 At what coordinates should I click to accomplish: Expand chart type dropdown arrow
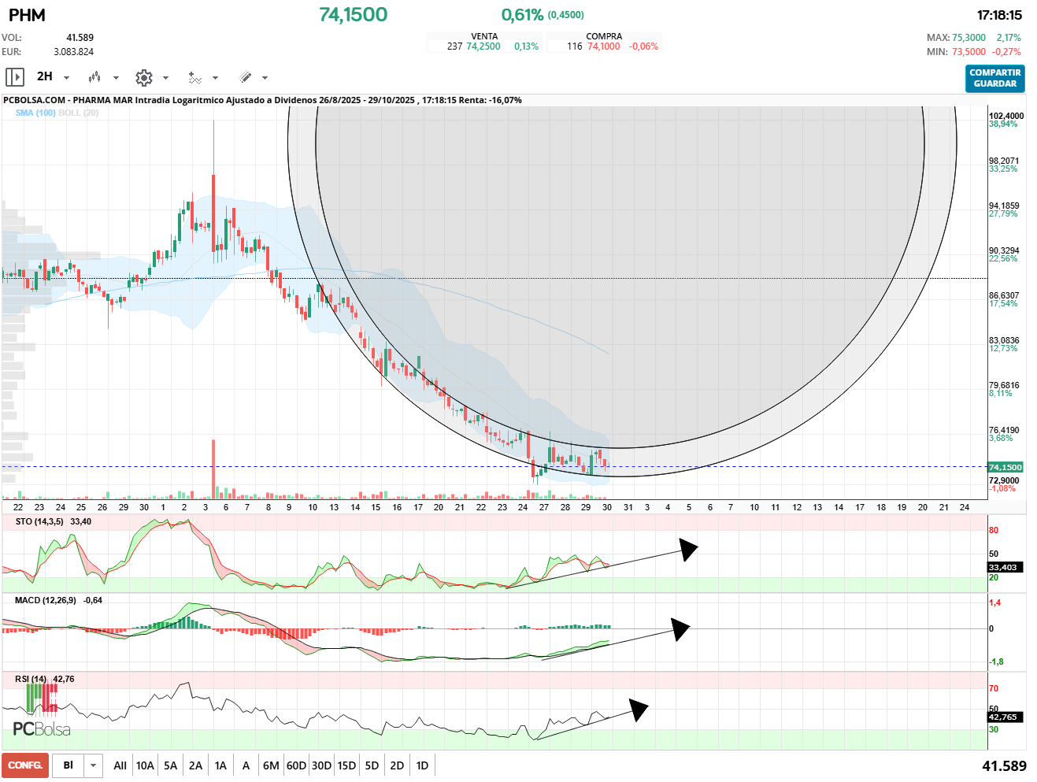pos(116,78)
